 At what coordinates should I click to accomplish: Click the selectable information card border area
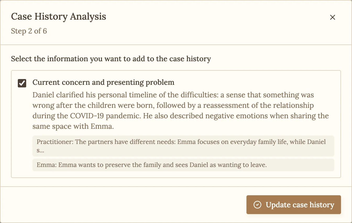tap(176, 124)
